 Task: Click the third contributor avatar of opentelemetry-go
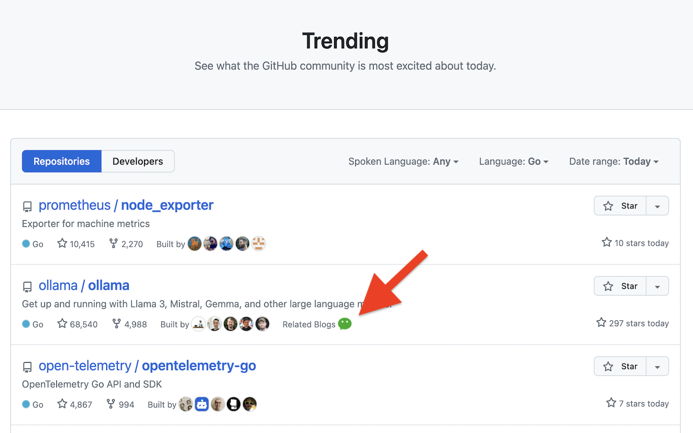[x=218, y=404]
